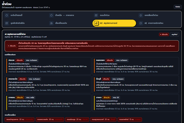184x123 pixels.
Task: Click the เตือนภัย label inside the red alert banner
Action: (x=12, y=46)
